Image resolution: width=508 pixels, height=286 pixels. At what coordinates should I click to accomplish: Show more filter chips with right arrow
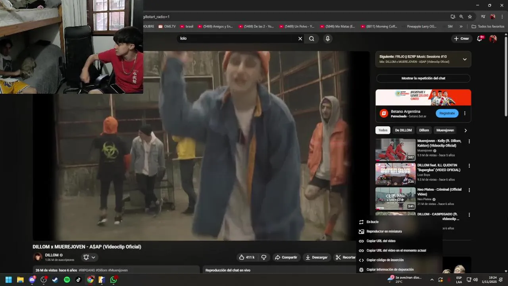(x=466, y=130)
